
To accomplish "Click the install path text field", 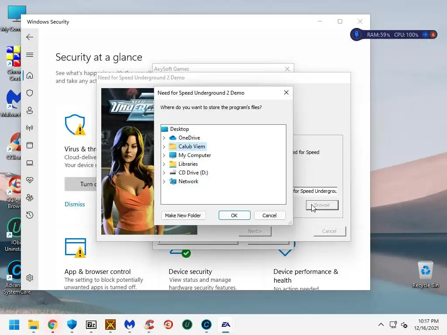I will 315,191.
